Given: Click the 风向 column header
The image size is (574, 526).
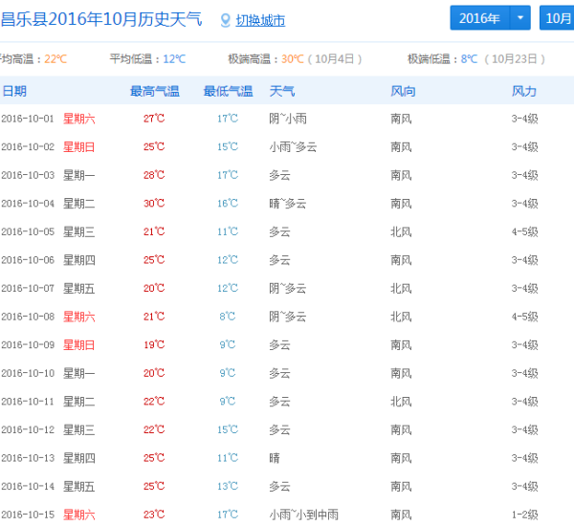Looking at the screenshot, I should (403, 91).
